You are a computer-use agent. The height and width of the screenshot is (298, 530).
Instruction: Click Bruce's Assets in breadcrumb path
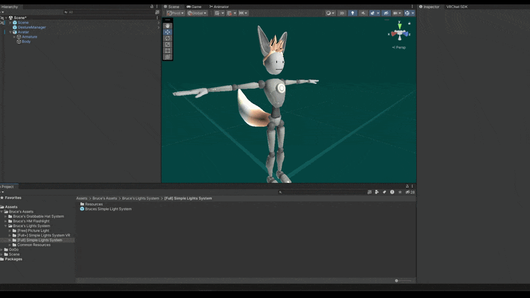click(104, 198)
